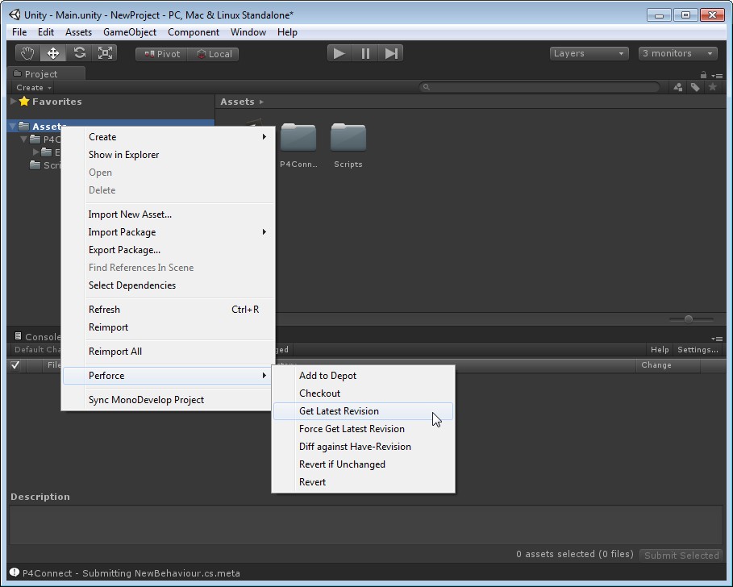
Task: Toggle the select-all files checkbox
Action: coord(15,365)
